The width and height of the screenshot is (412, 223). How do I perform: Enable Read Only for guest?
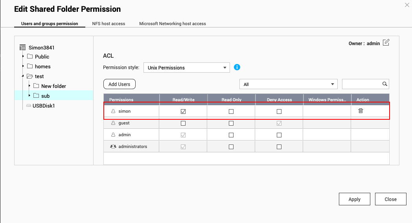click(231, 123)
